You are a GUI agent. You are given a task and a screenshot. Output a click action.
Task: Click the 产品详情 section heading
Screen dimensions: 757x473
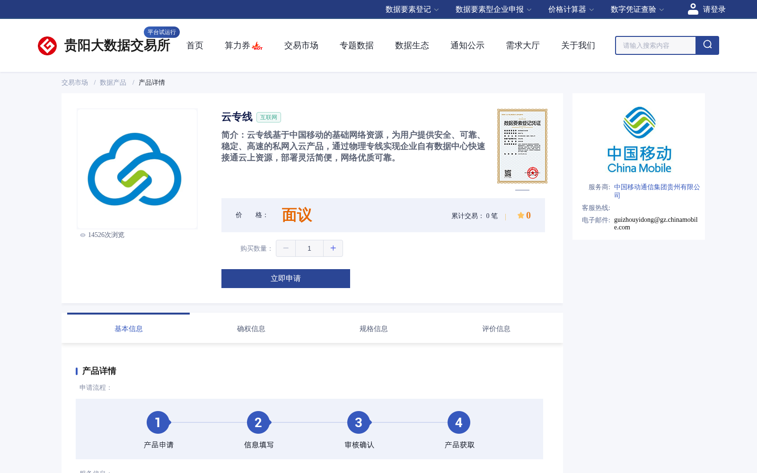[99, 371]
